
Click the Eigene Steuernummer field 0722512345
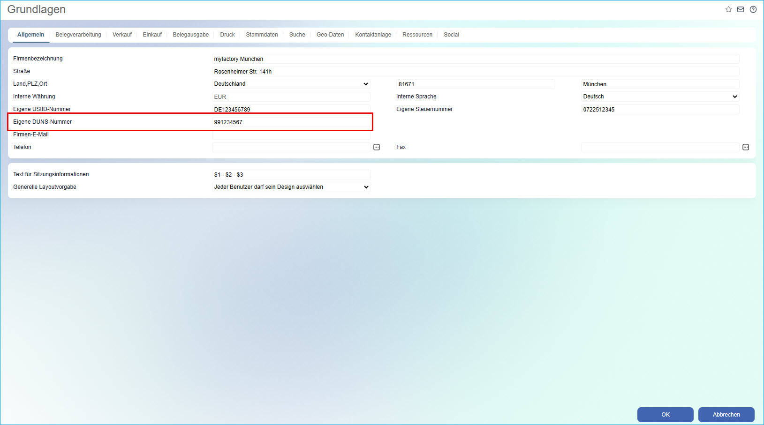(x=660, y=110)
